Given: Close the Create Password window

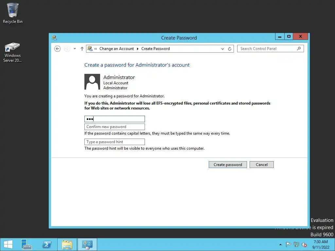Looking at the screenshot, I should (x=300, y=37).
